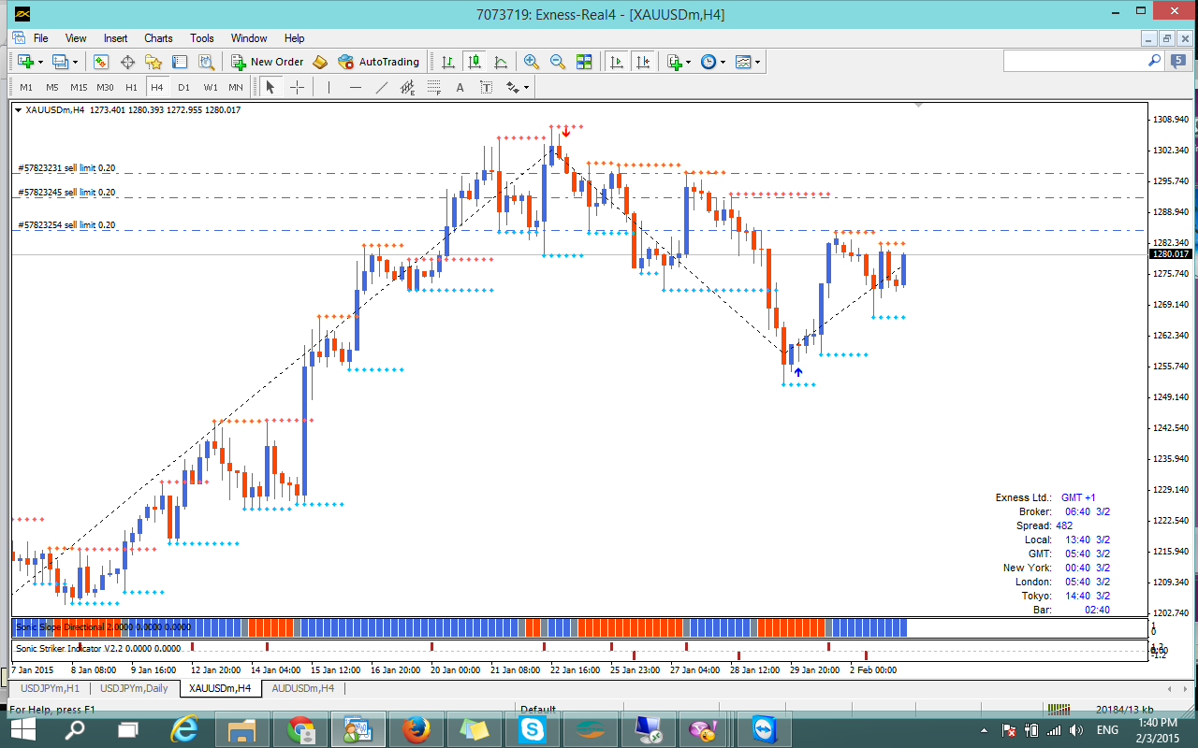Open the Periods clock icon
The width and height of the screenshot is (1198, 748).
click(x=709, y=62)
